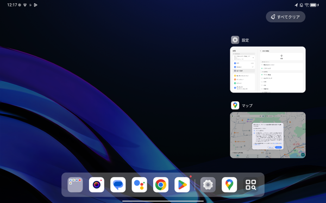This screenshot has height=203, width=326.
Task: Tap the マップ app icon above its card
Action: click(235, 105)
